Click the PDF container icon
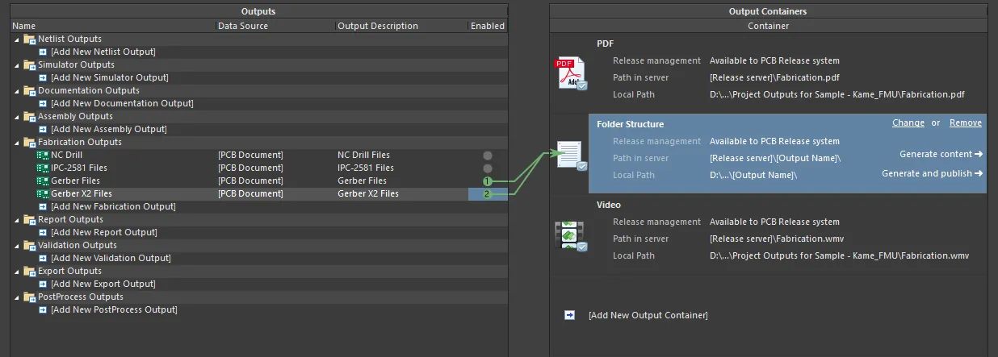This screenshot has height=357, width=998. coord(571,73)
